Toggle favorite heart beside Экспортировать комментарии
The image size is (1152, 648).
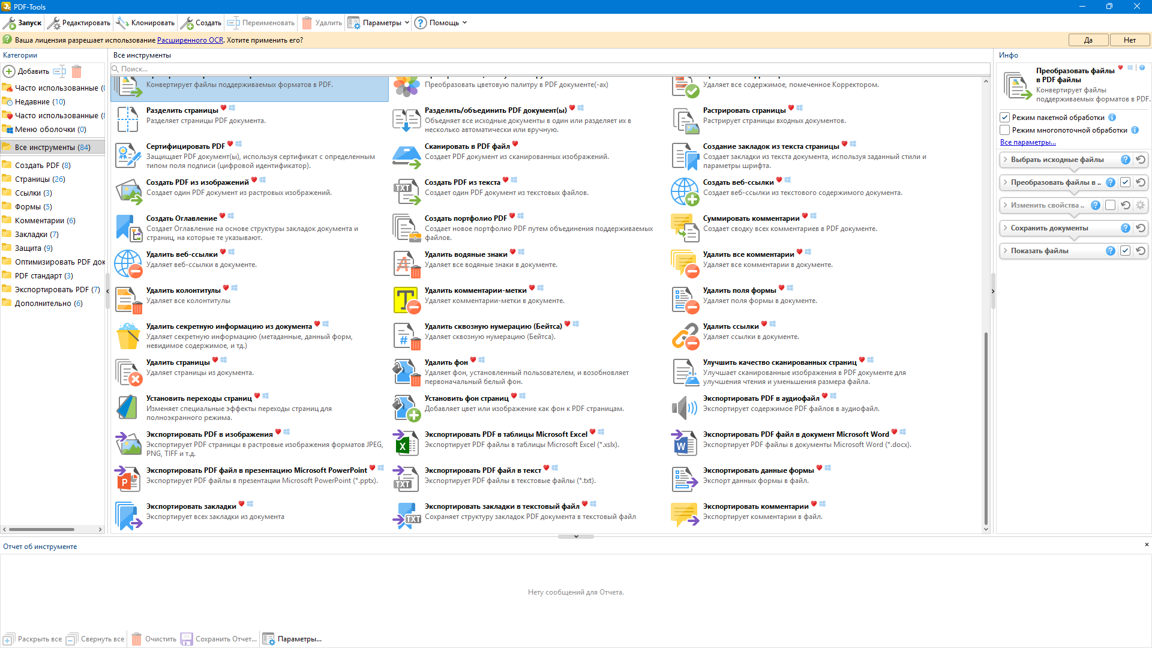point(814,504)
